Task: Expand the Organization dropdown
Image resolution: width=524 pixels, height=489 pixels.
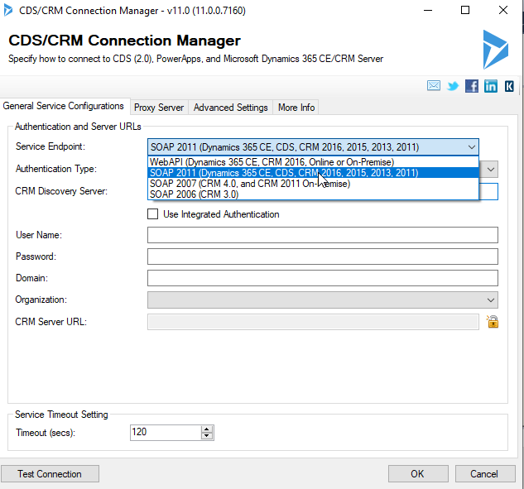Action: [x=490, y=300]
